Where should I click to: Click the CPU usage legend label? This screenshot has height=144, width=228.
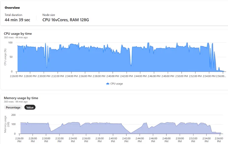coord(116,84)
